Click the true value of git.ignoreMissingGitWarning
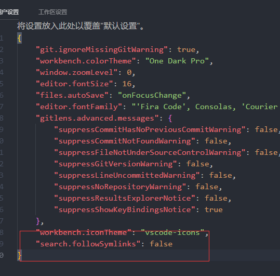 click(186, 50)
